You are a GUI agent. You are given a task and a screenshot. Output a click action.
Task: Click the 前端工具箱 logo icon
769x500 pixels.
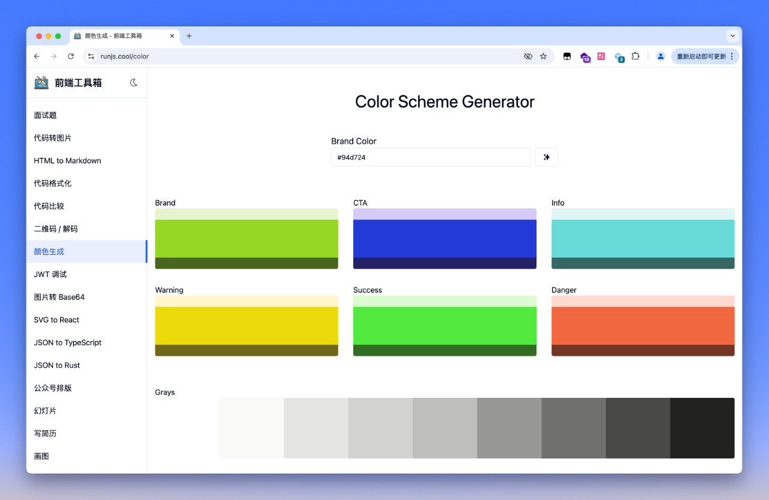[x=41, y=83]
